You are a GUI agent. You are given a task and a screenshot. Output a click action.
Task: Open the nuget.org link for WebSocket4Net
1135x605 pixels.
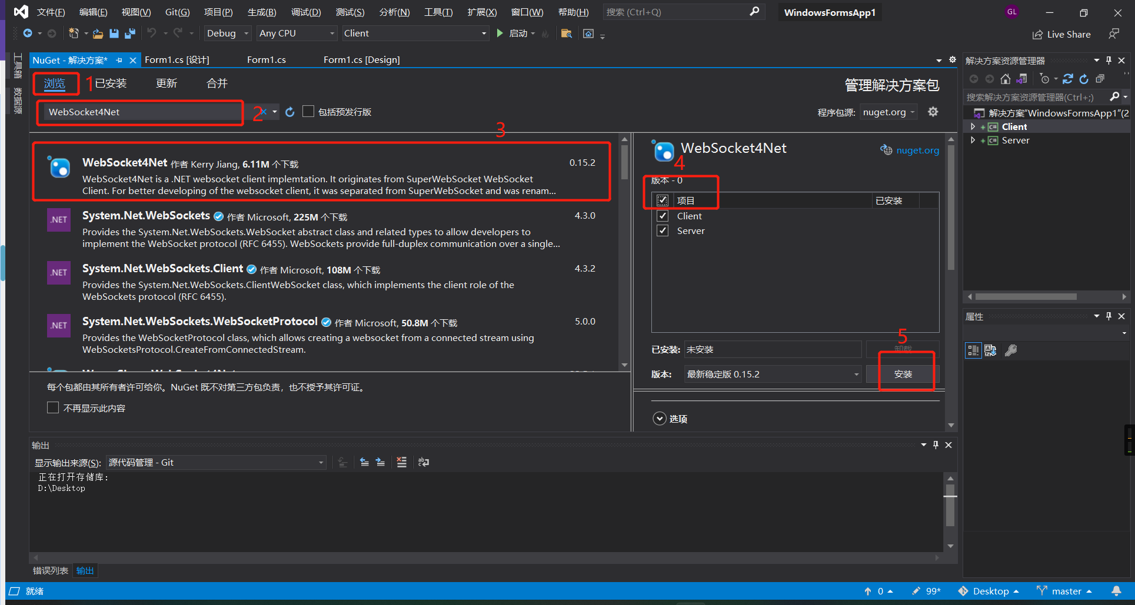[917, 150]
